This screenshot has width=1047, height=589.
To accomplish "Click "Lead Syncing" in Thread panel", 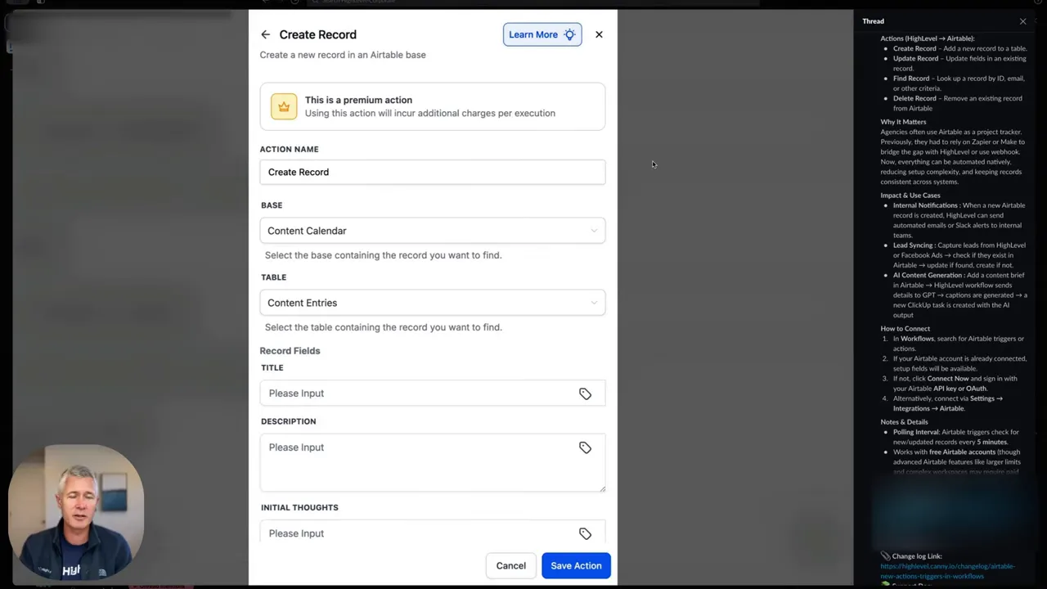I will pos(913,245).
